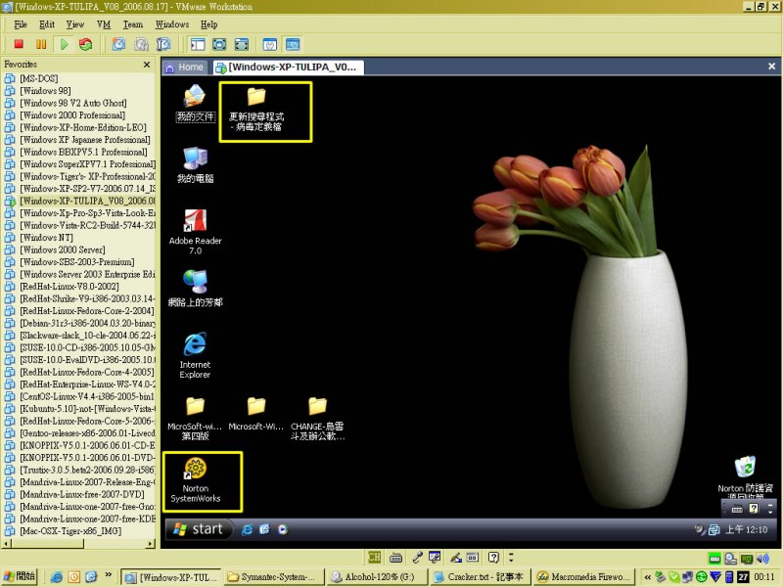This screenshot has width=783, height=587.
Task: Click the Favorites horizontal scrollbar left arrow
Action: click(7, 543)
